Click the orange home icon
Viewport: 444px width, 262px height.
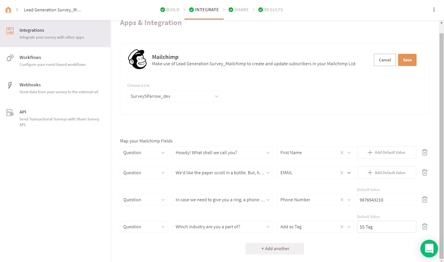click(x=8, y=9)
